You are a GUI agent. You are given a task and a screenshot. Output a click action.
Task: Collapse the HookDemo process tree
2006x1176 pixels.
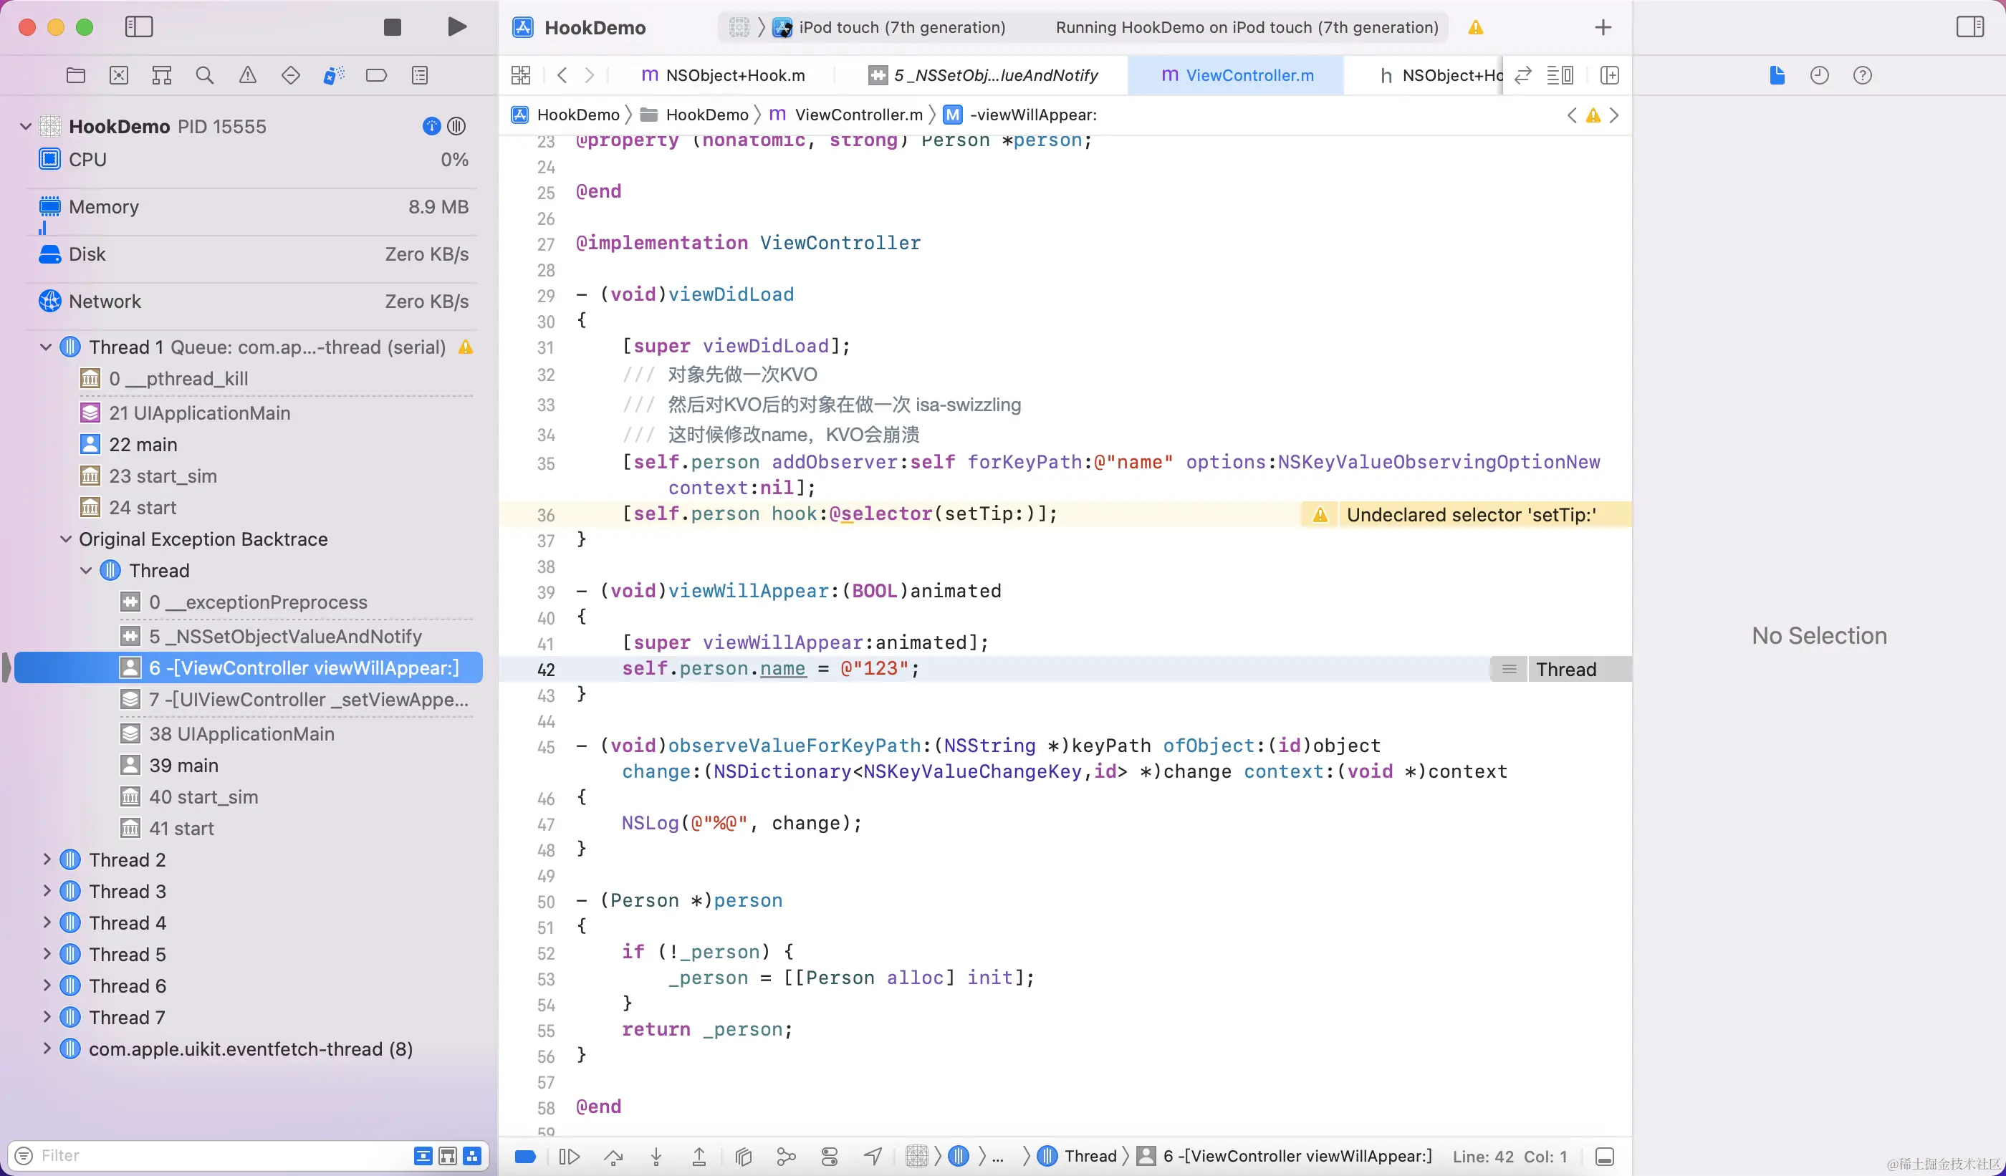[26, 127]
